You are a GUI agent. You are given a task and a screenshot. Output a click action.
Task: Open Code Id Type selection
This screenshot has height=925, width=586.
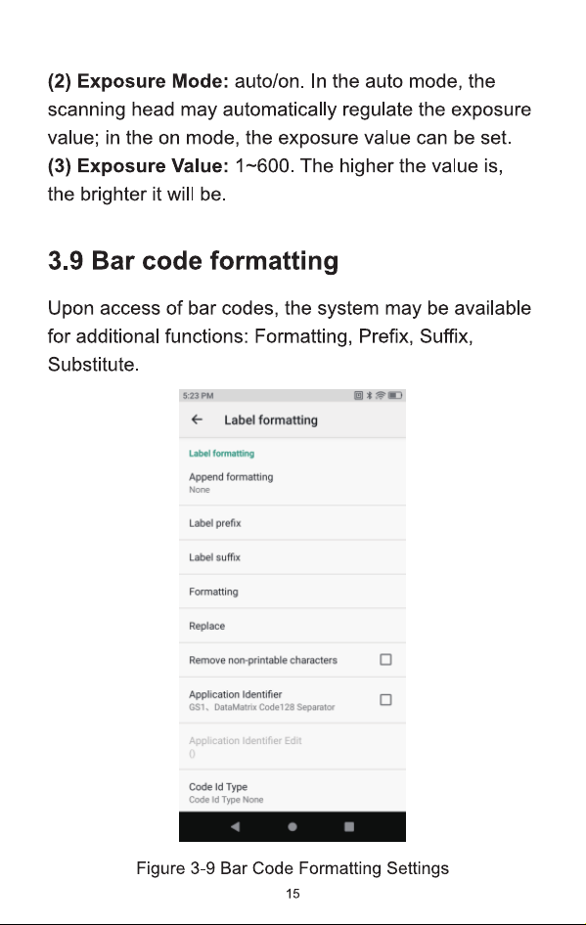point(293,791)
